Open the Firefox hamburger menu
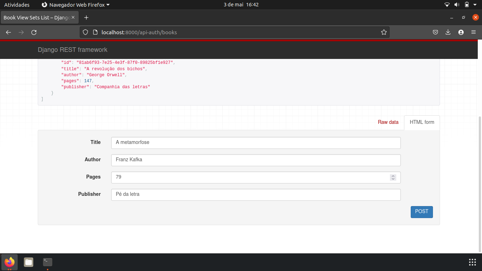 point(474,32)
